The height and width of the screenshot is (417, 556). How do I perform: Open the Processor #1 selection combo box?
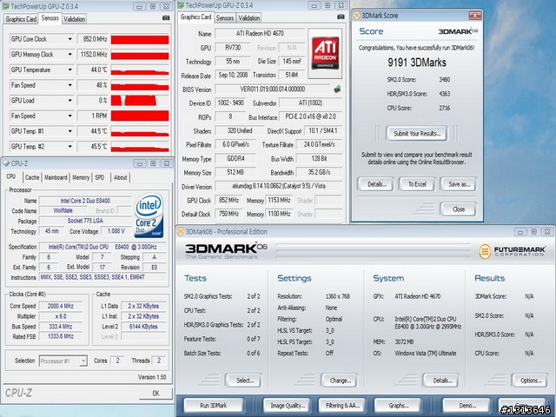pos(63,361)
